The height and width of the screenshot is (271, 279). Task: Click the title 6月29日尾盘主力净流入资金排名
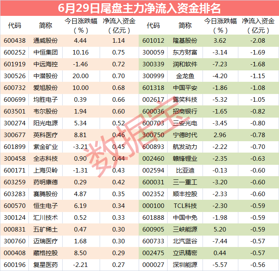click(x=139, y=8)
